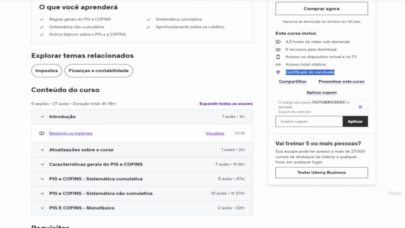Click the highlighted Certificado de conclusão text
This screenshot has width=405, height=228.
(x=310, y=72)
